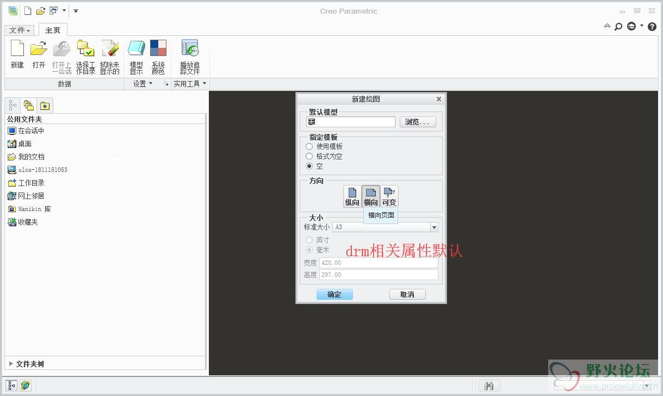Open 标准大小 A3 size dropdown
Viewport: 663px width, 396px height.
(x=434, y=227)
